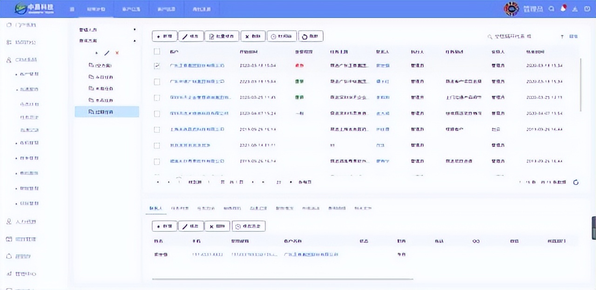596x290 pixels.
Task: Uncheck the first row's selected checkbox
Action: point(157,66)
